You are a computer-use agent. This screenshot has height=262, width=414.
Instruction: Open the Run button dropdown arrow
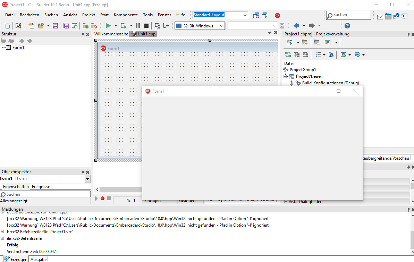pyautogui.click(x=115, y=26)
